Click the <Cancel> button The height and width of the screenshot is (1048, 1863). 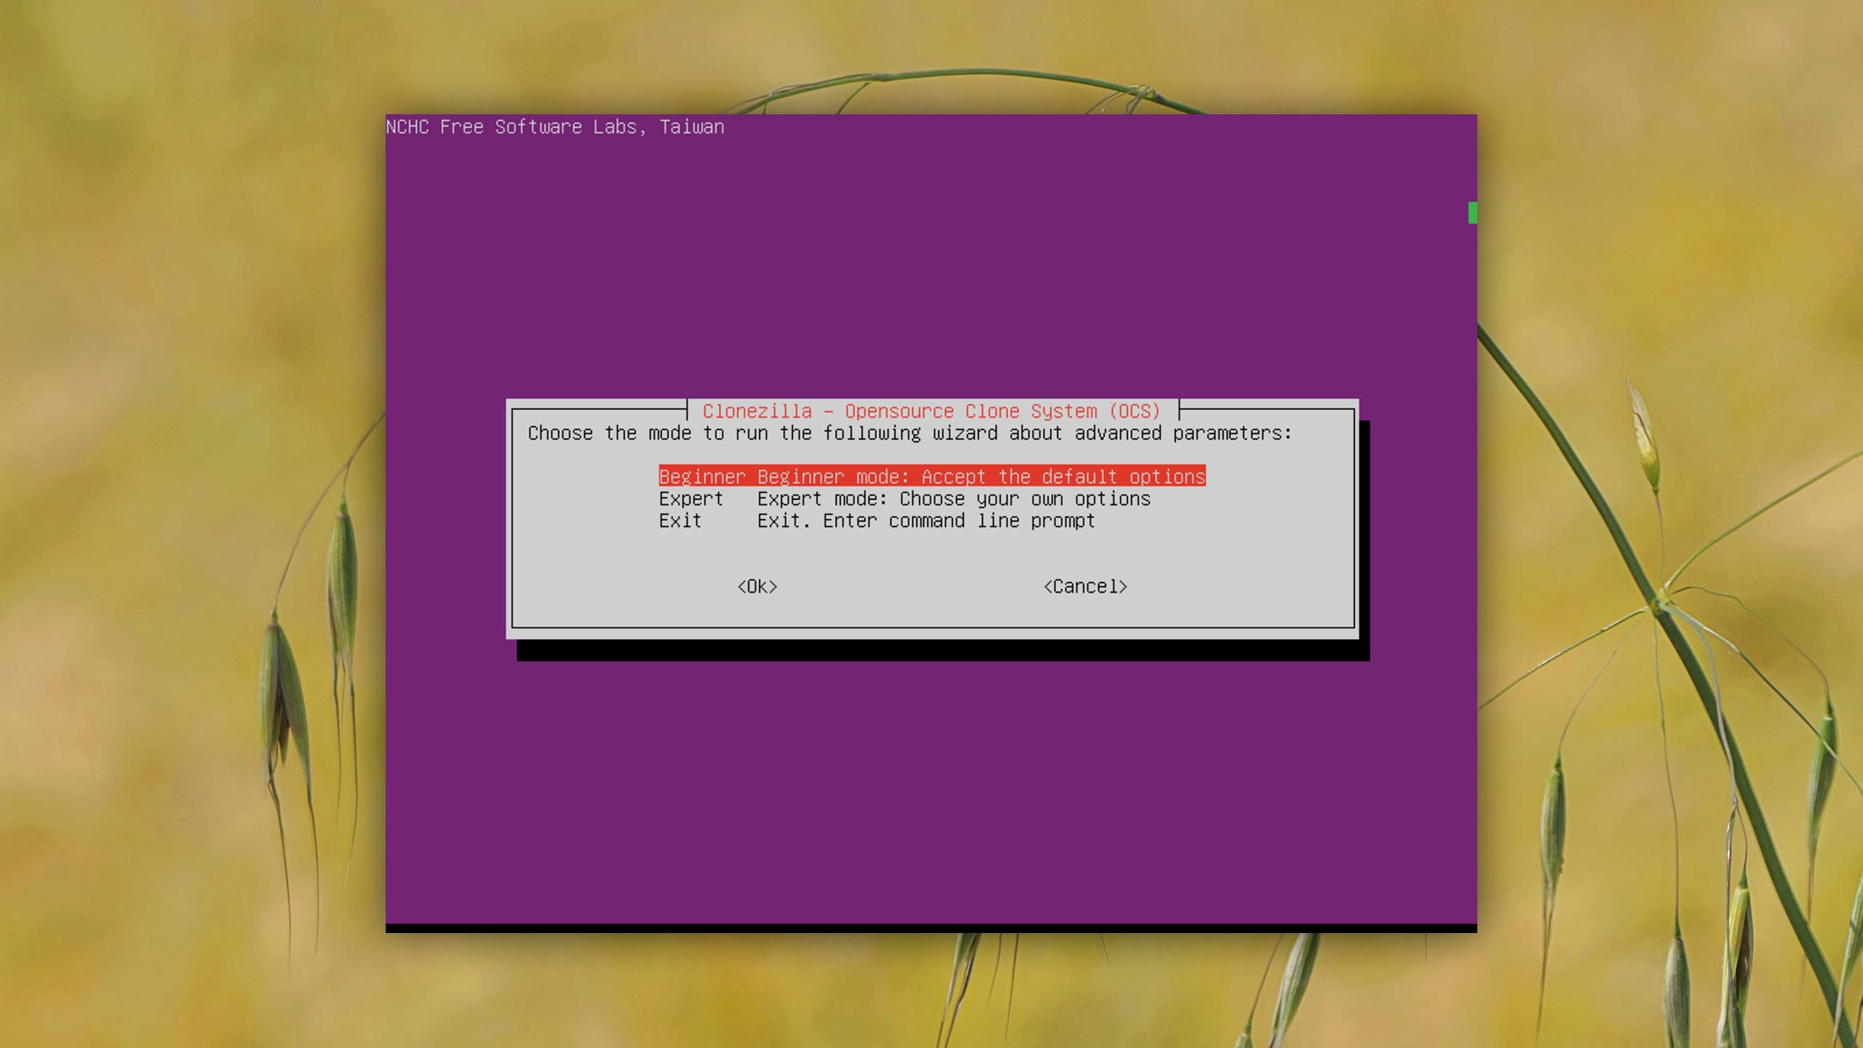point(1085,587)
